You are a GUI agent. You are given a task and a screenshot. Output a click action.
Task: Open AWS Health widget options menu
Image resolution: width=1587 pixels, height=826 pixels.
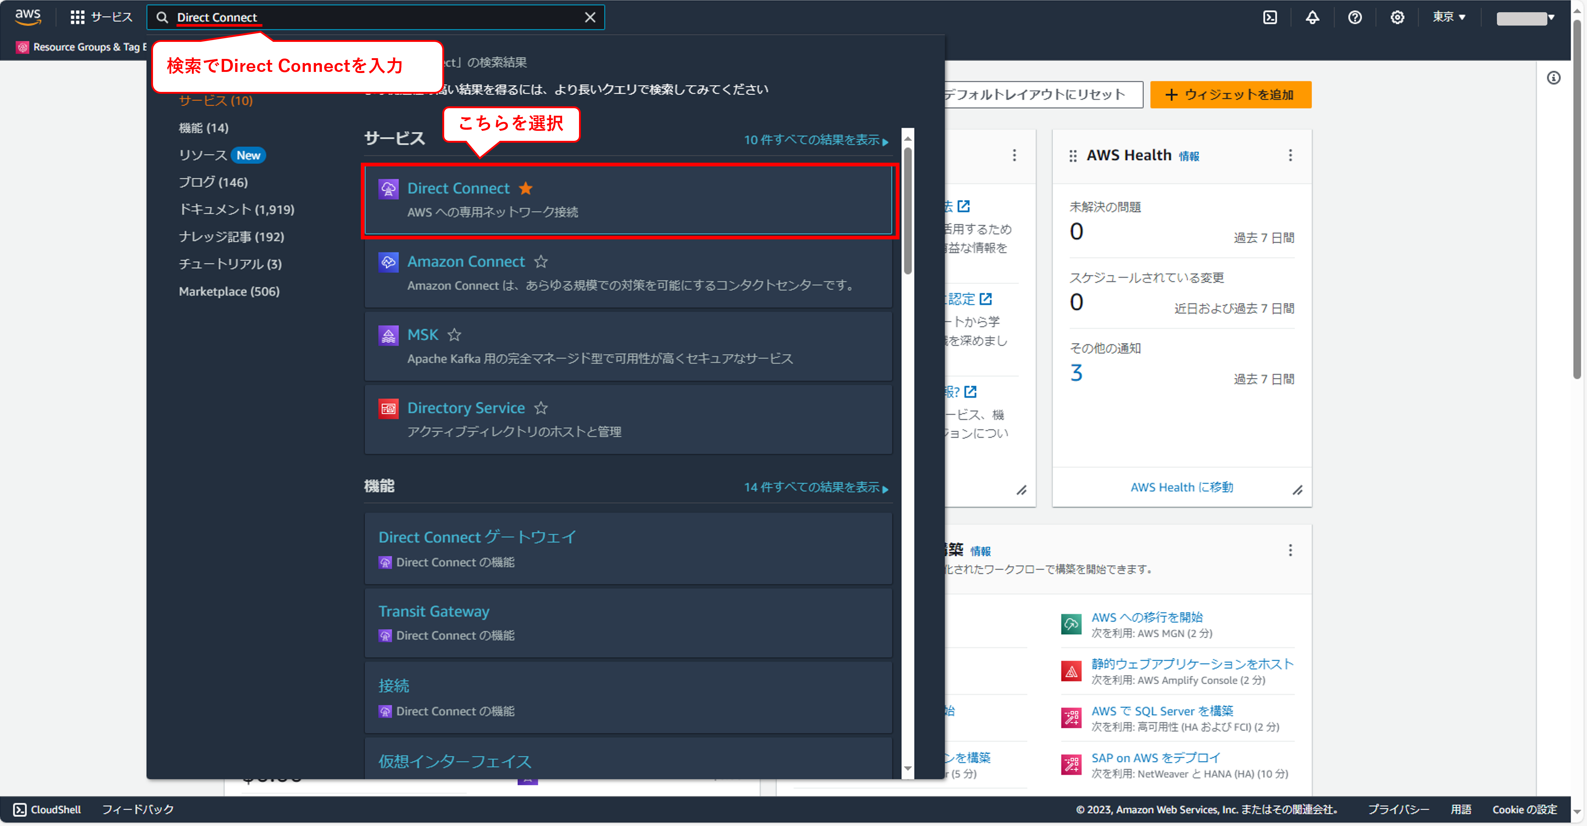pos(1290,155)
